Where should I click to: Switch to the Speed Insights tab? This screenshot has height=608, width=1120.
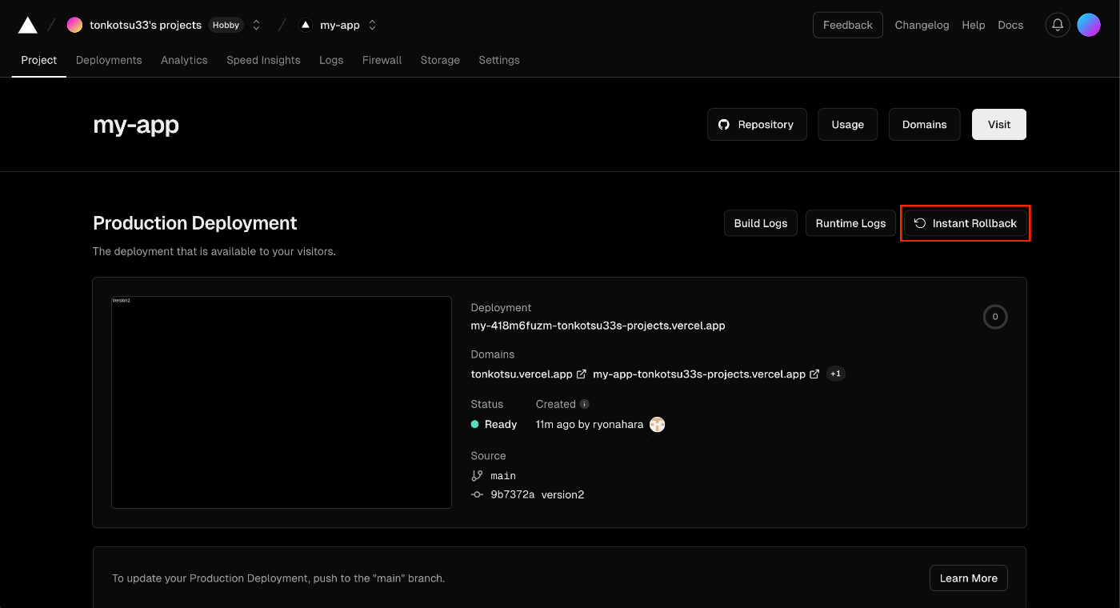click(263, 60)
